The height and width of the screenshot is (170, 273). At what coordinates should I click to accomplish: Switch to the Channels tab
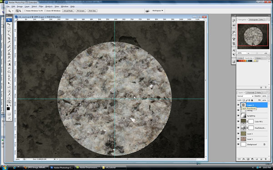251,92
